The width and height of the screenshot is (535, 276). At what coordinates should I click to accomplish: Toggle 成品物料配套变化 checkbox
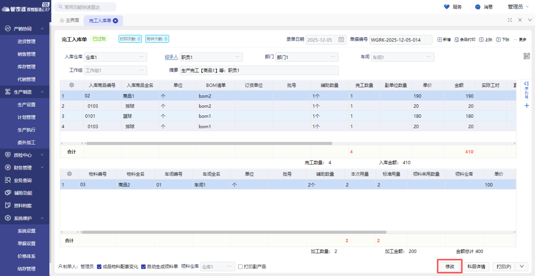click(99, 267)
